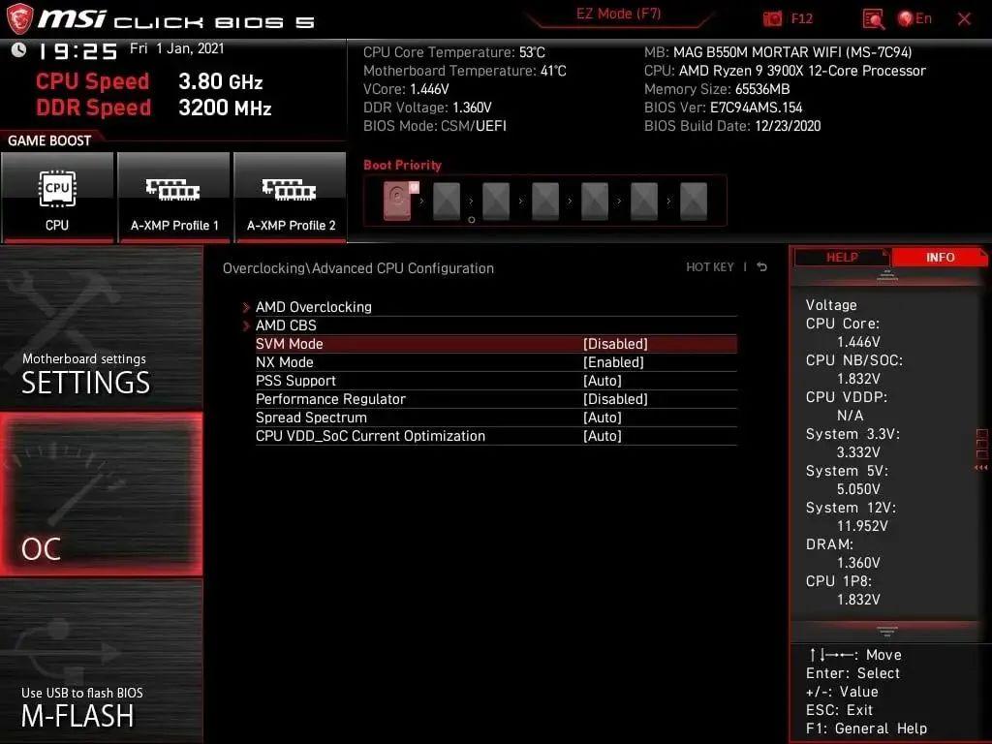This screenshot has width=992, height=744.
Task: Select the second boot priority slot
Action: (447, 201)
